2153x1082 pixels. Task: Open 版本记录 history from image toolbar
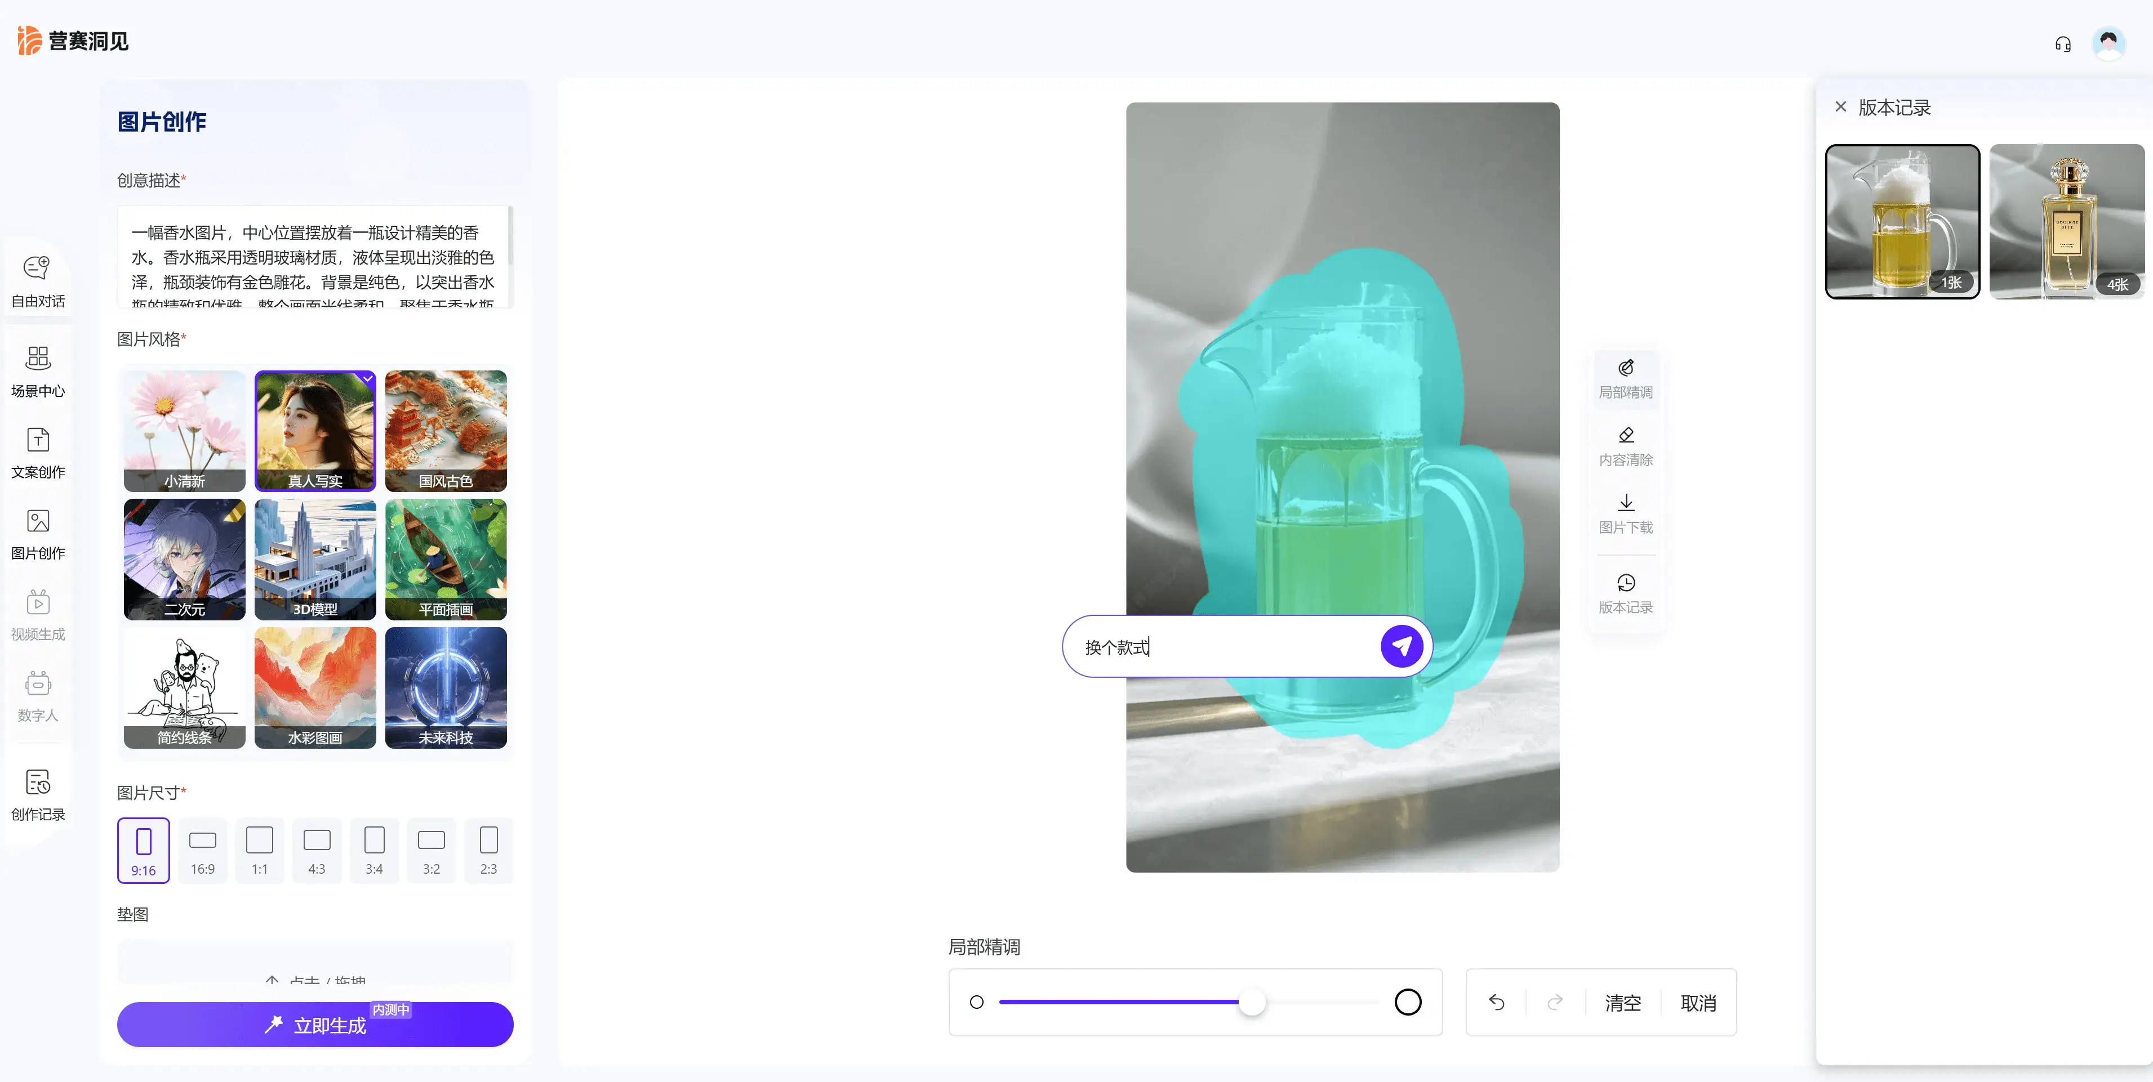click(x=1626, y=593)
